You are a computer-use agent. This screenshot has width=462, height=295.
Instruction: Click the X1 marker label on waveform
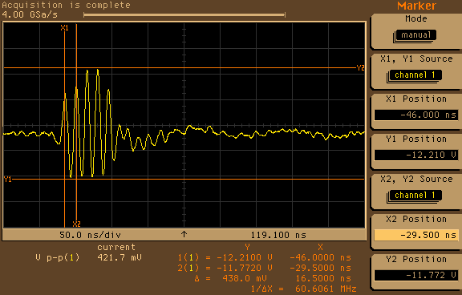(64, 28)
